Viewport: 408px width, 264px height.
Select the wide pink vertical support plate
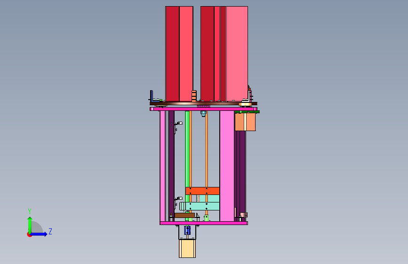pyautogui.click(x=227, y=166)
